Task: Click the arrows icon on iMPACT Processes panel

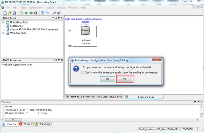Action: click(53, 60)
